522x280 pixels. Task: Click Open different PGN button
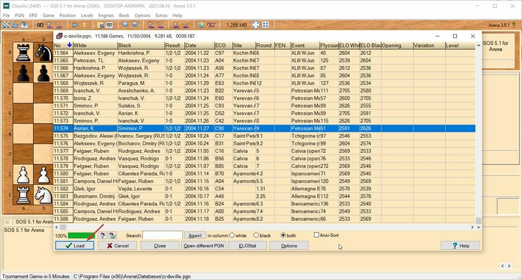[x=204, y=246]
